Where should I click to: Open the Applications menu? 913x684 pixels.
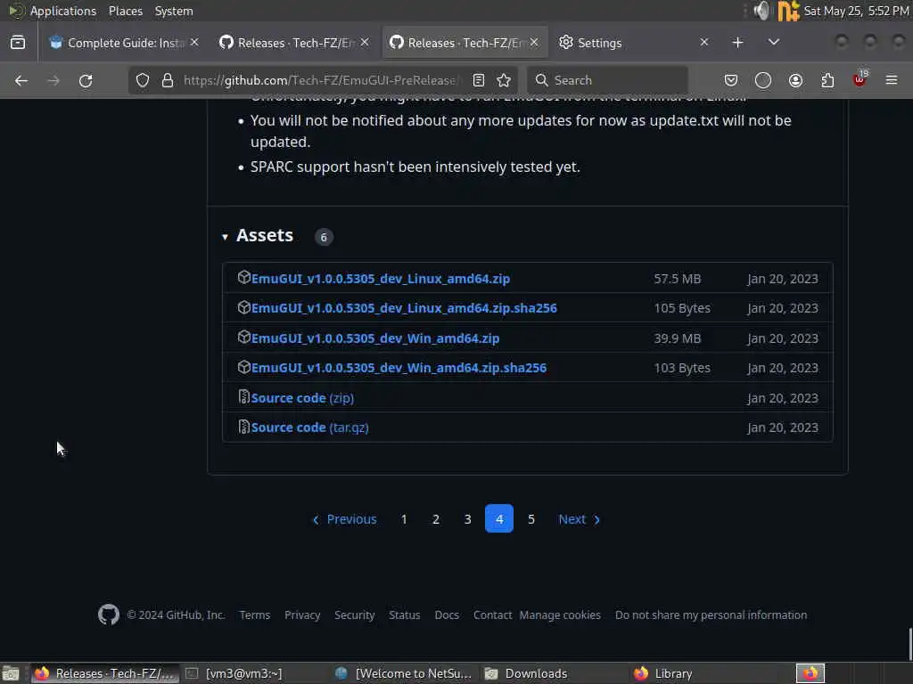(x=63, y=11)
